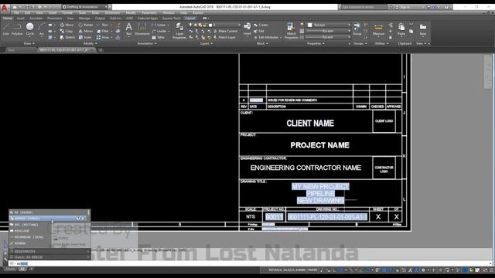Click the Group tool
The image size is (495, 278).
(x=357, y=29)
